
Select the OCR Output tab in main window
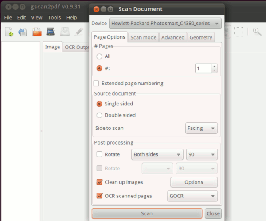point(76,47)
